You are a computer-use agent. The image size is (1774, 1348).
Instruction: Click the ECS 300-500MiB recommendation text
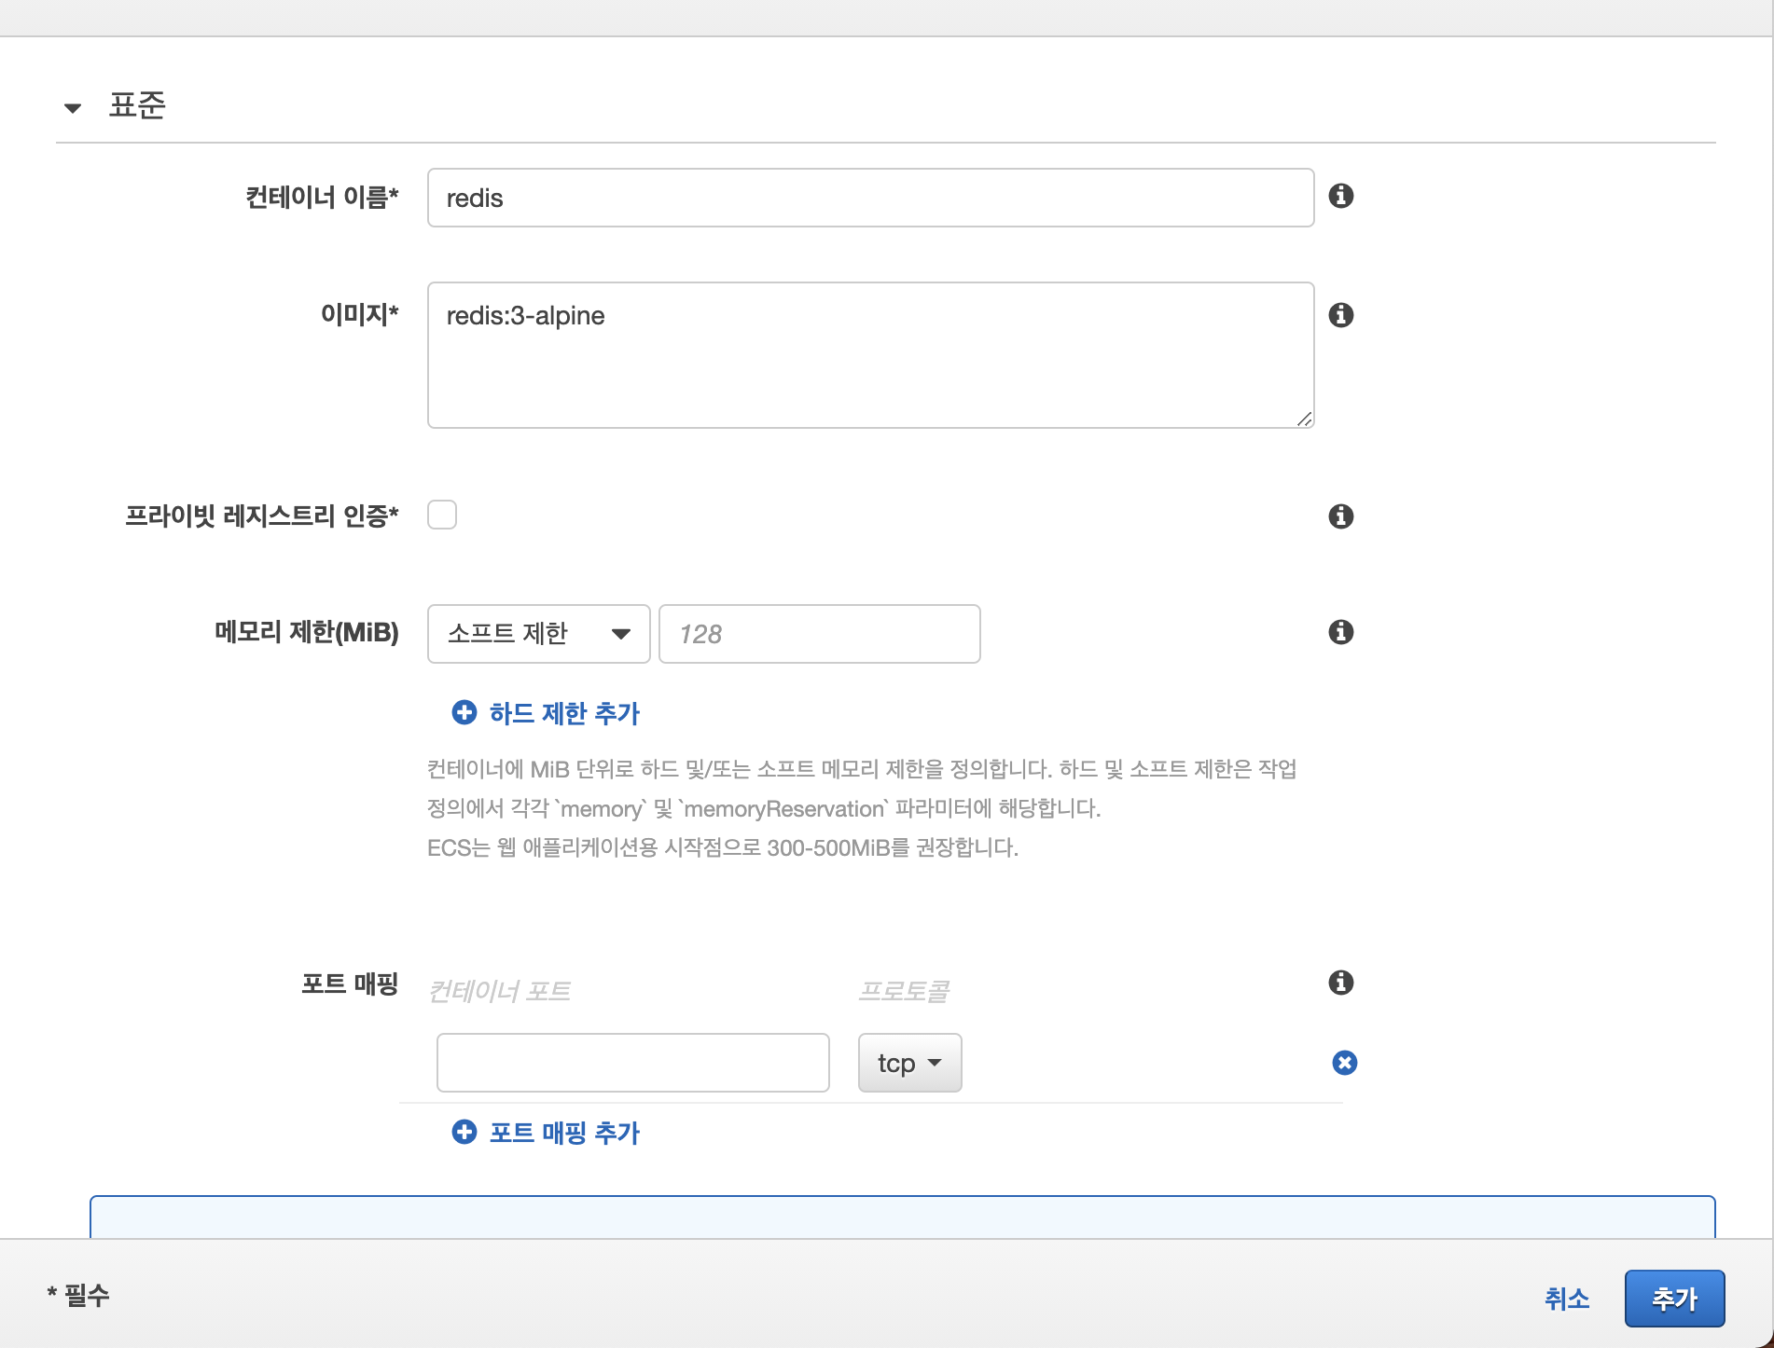[x=723, y=847]
